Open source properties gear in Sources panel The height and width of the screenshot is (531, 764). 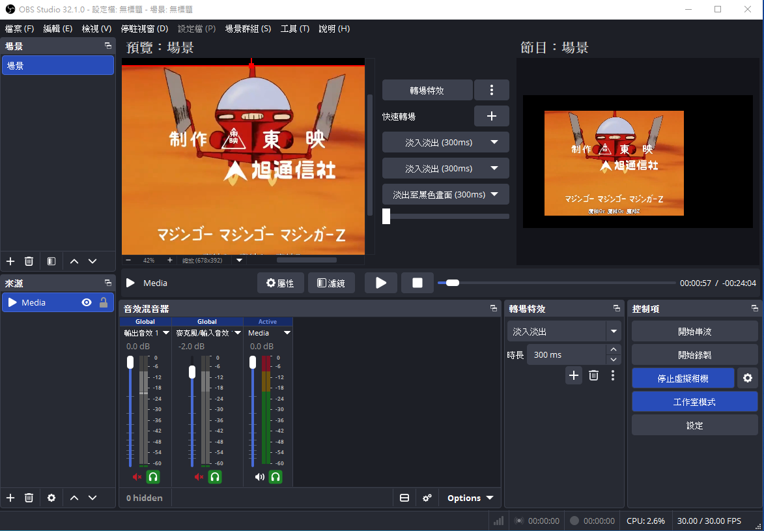click(51, 498)
